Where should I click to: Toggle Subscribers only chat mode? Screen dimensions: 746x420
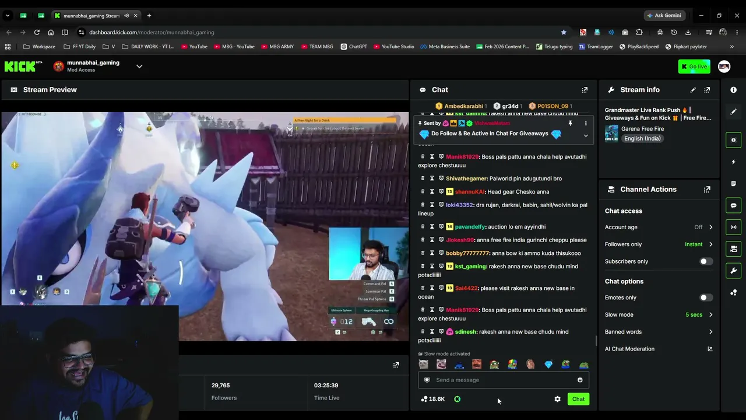coord(706,261)
